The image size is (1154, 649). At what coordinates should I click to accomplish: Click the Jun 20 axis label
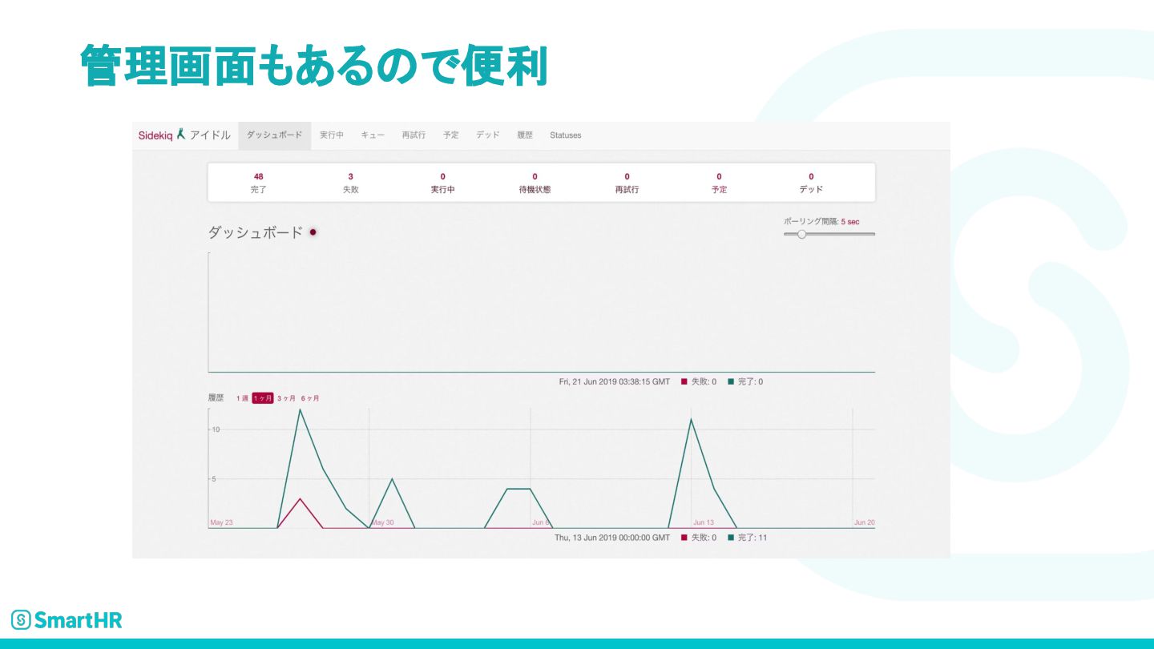click(865, 522)
